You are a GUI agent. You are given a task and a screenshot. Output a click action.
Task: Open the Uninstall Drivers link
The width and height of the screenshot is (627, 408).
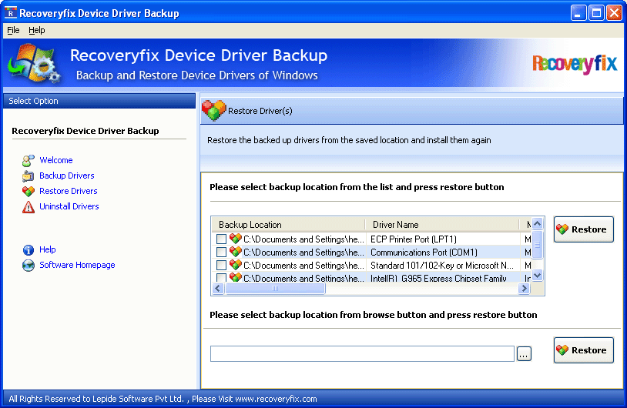(x=69, y=206)
